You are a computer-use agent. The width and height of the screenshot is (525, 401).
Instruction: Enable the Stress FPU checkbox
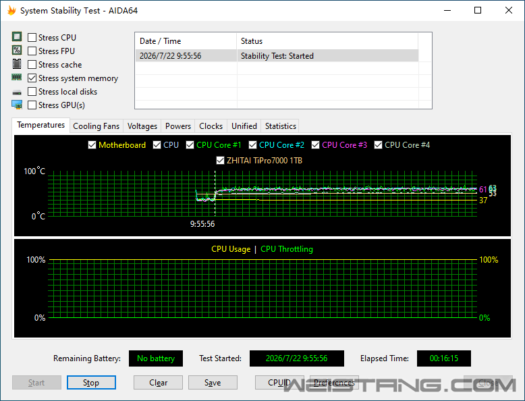(32, 51)
